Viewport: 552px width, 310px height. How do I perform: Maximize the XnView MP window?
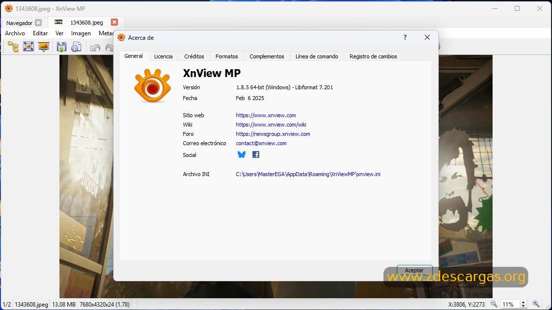click(x=517, y=8)
